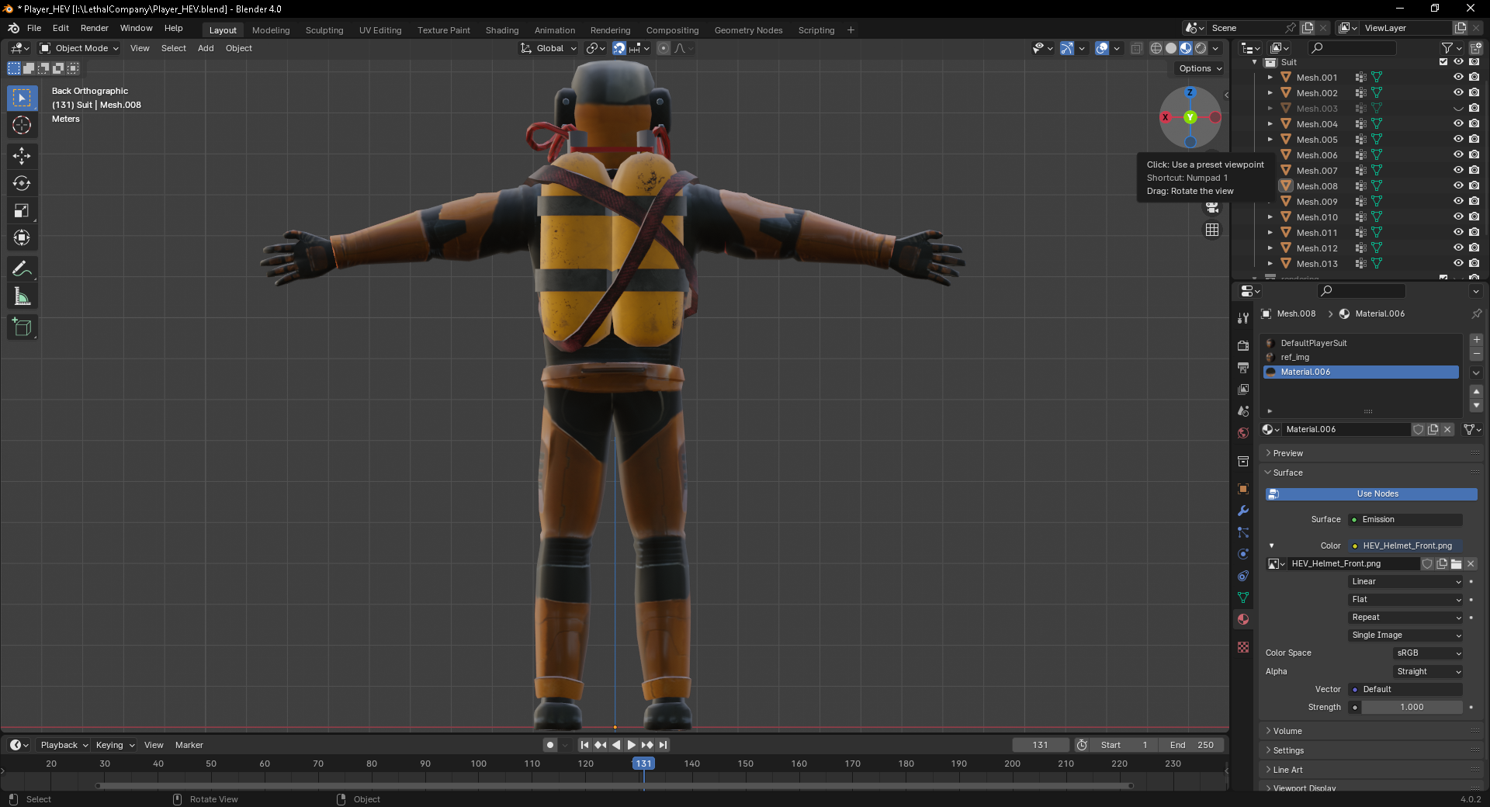Open the View Layer properties tab
The image size is (1490, 807).
[x=1243, y=389]
